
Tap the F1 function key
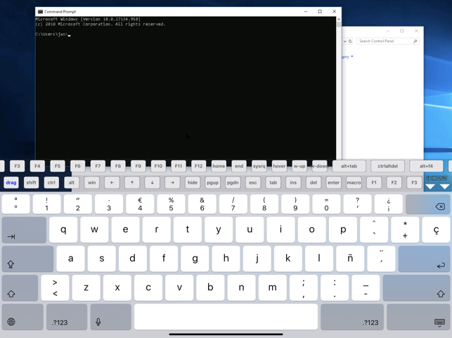click(374, 182)
